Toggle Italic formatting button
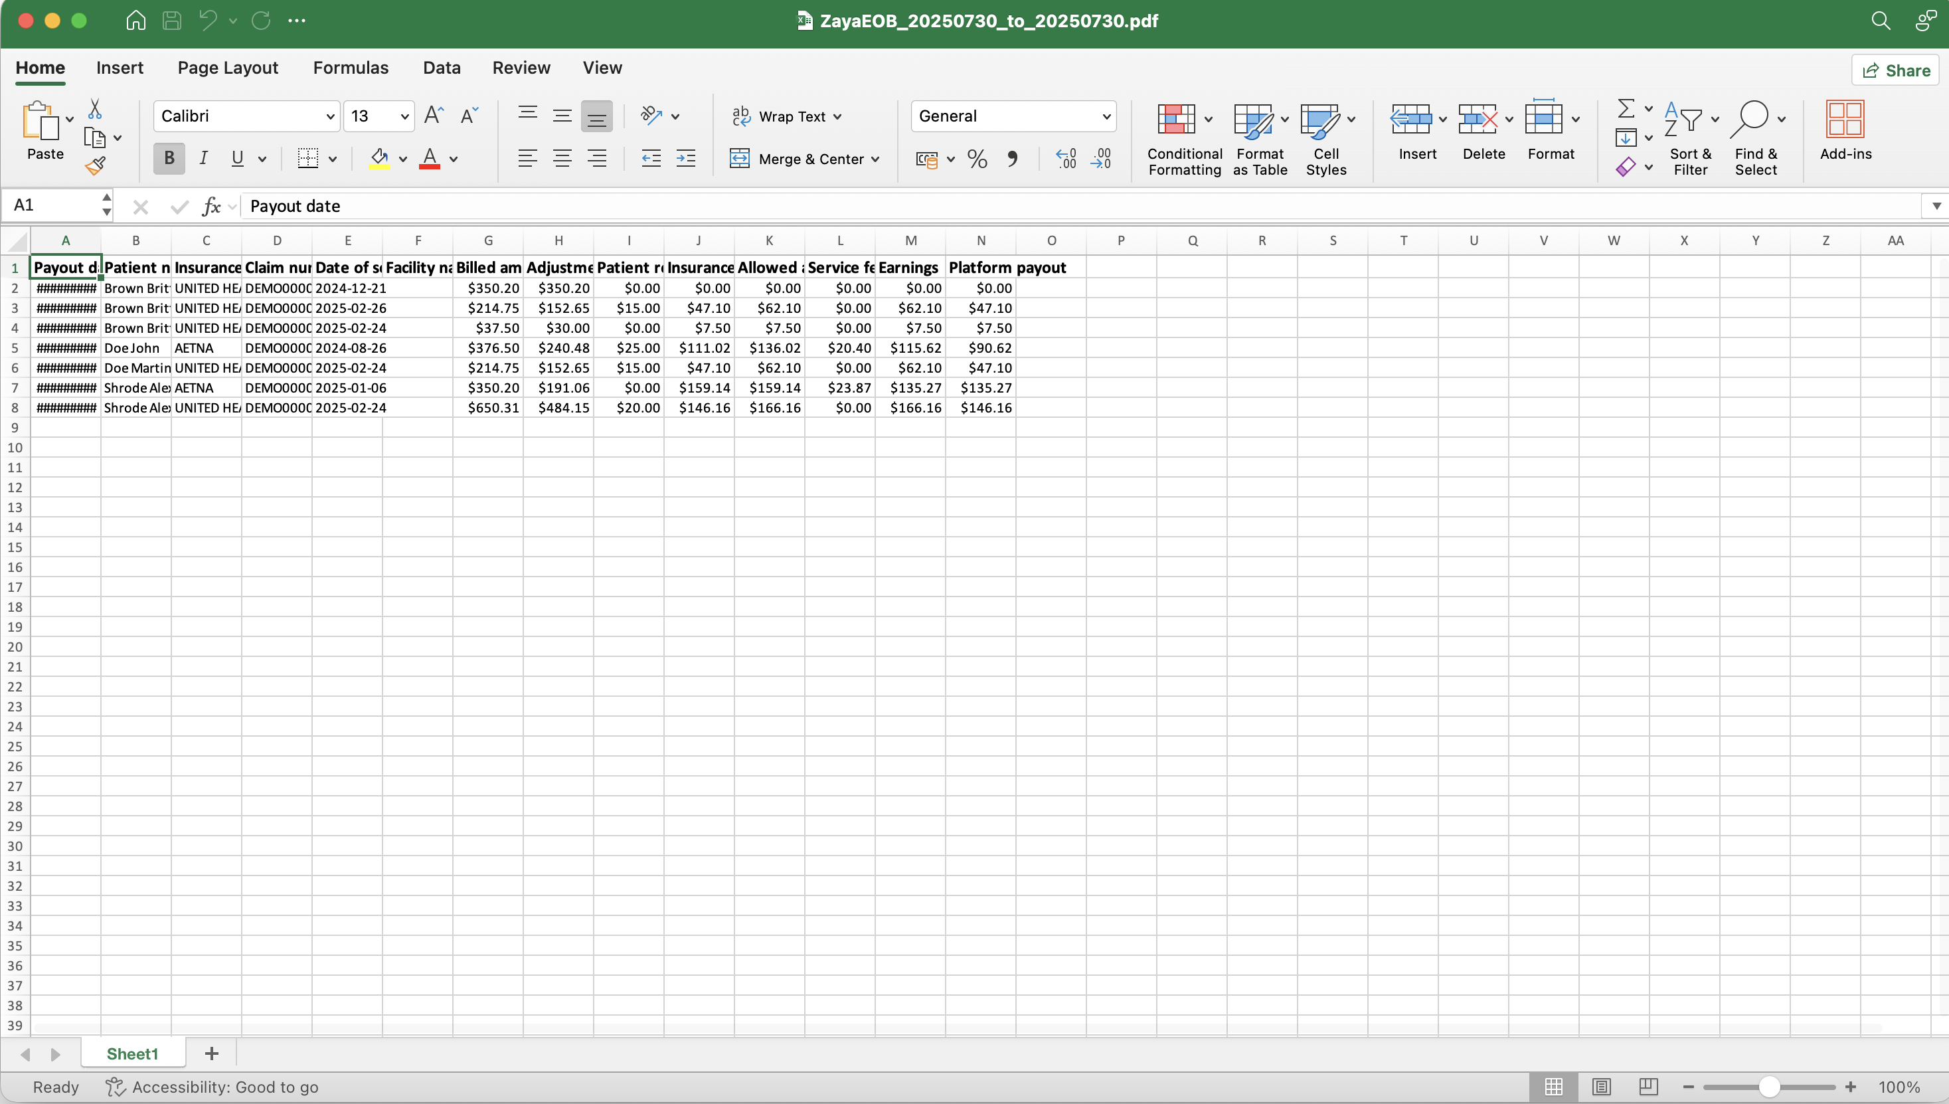The image size is (1949, 1104). coord(203,159)
